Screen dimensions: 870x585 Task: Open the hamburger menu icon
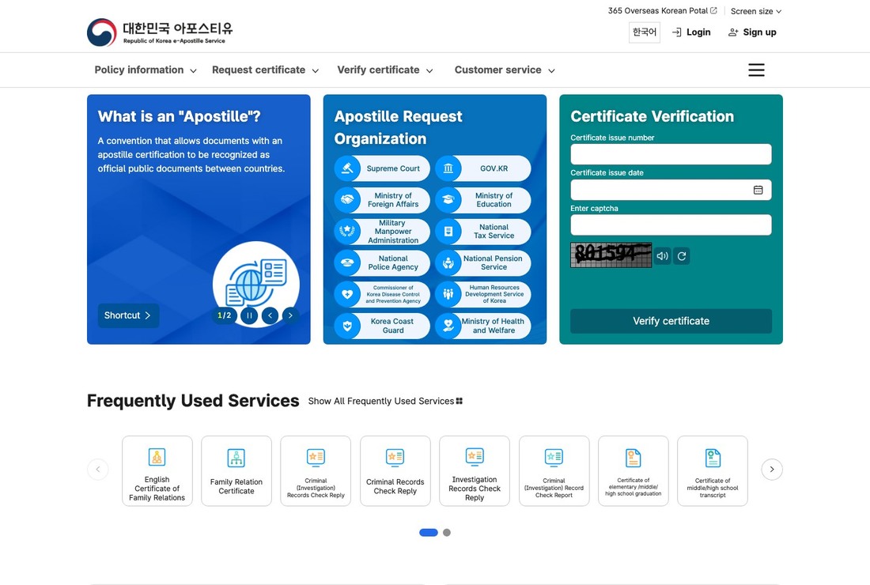(x=756, y=70)
